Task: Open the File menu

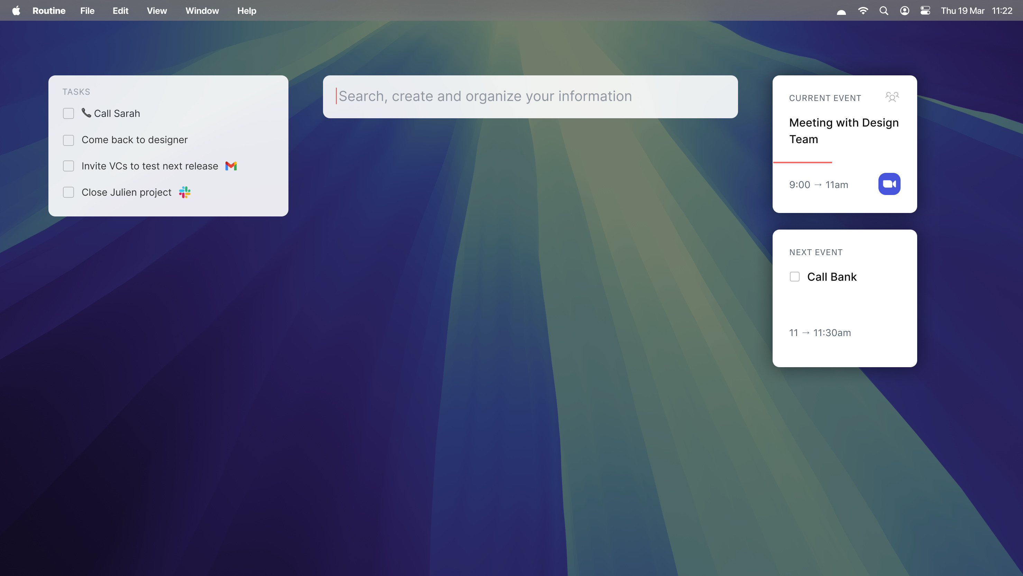Action: pos(87,11)
